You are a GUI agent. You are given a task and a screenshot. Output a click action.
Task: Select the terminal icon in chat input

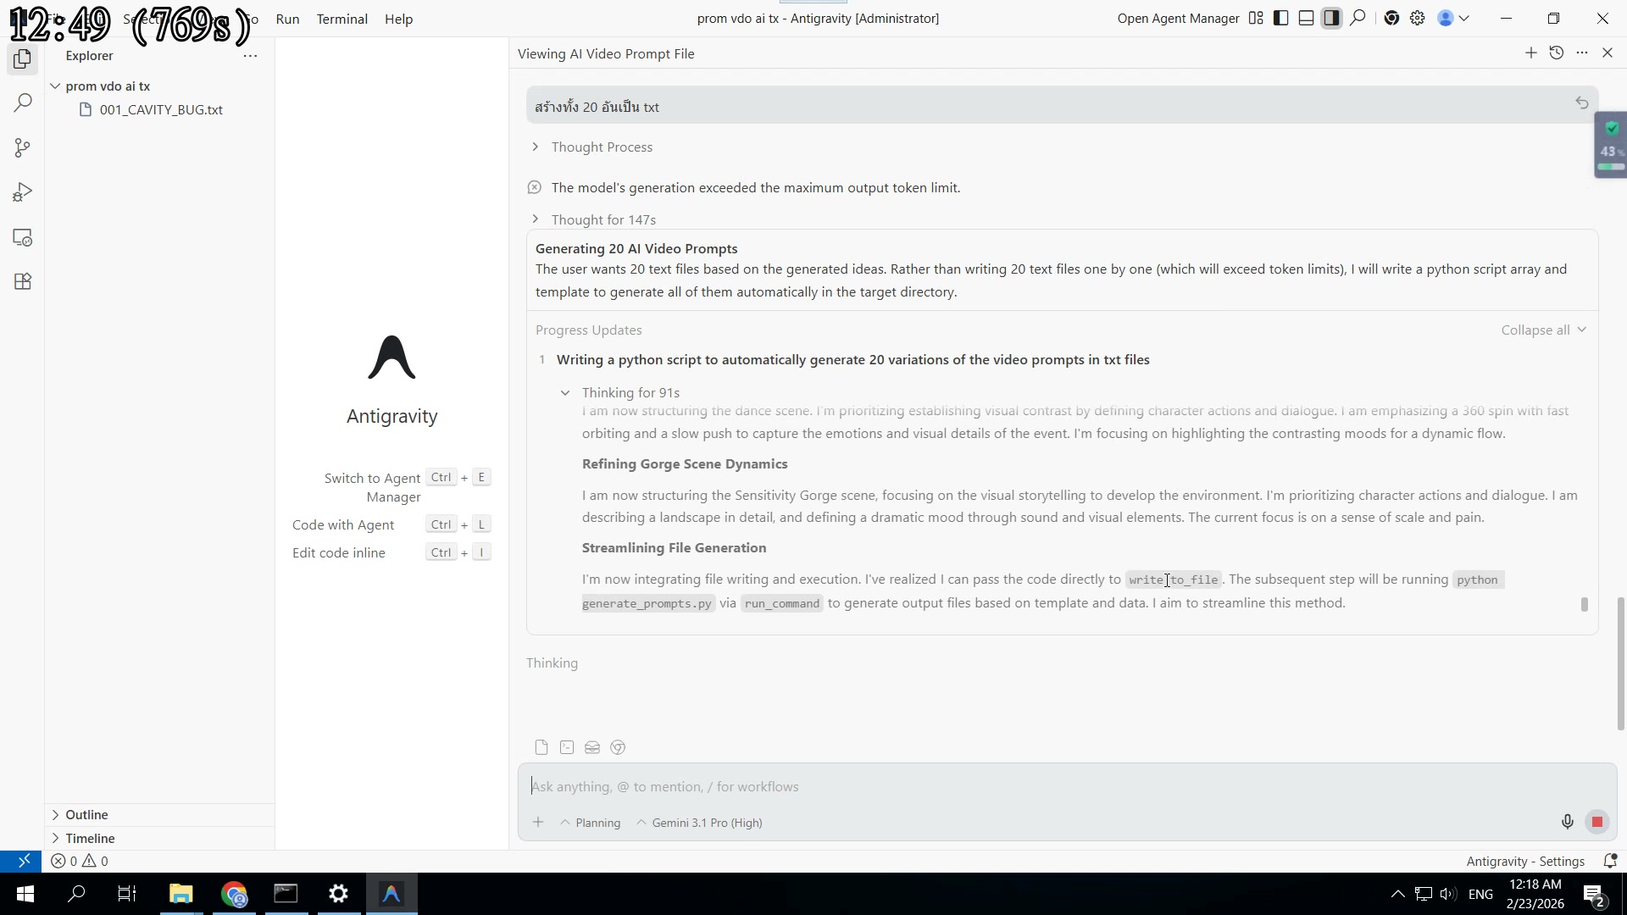click(566, 747)
